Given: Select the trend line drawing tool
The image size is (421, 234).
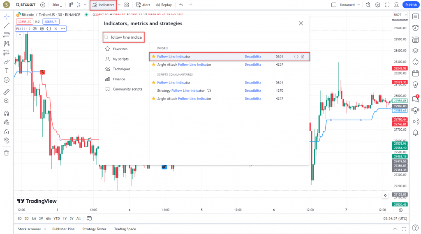Looking at the screenshot, I should (7, 26).
